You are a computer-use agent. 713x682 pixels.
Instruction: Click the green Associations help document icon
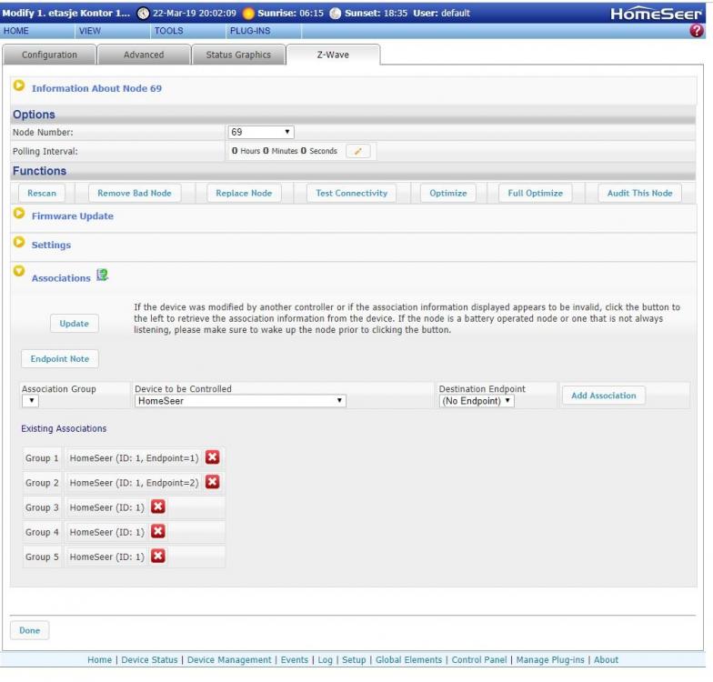[x=102, y=277]
